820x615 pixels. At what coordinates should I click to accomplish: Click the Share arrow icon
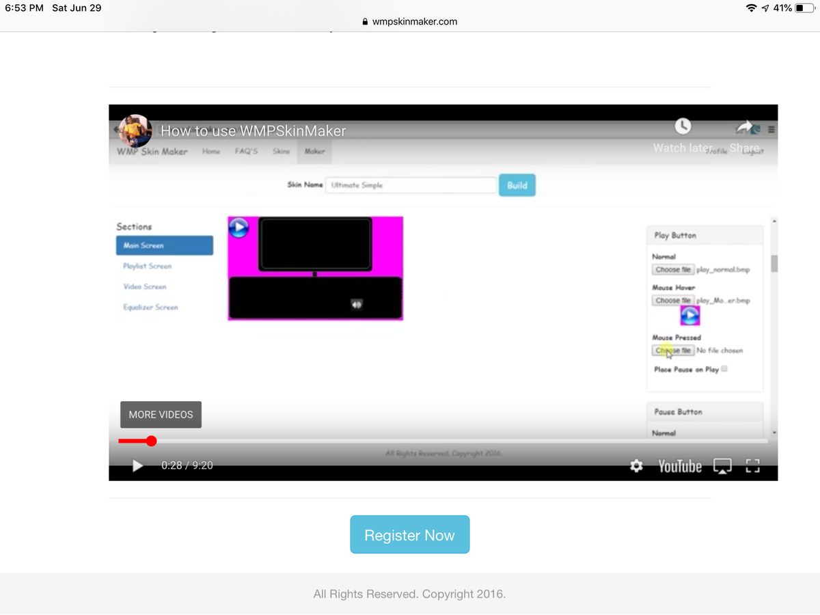pyautogui.click(x=744, y=127)
